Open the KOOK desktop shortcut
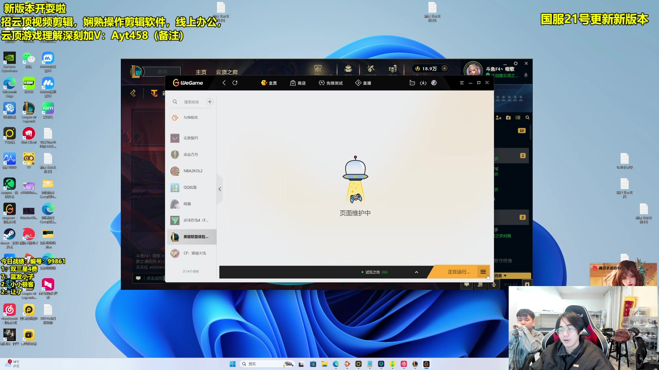This screenshot has width=659, height=370. point(29,85)
